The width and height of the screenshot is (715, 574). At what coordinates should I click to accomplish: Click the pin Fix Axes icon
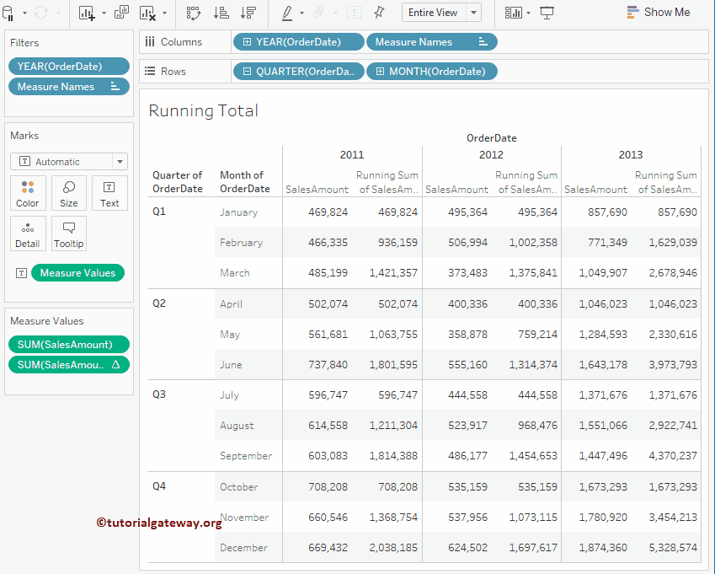379,13
